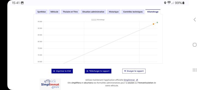The width and height of the screenshot is (200, 90).
Task: Open the Synthèse tab
Action: pyautogui.click(x=41, y=12)
